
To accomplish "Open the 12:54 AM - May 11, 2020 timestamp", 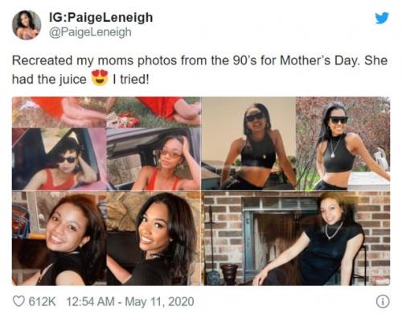I will [130, 302].
